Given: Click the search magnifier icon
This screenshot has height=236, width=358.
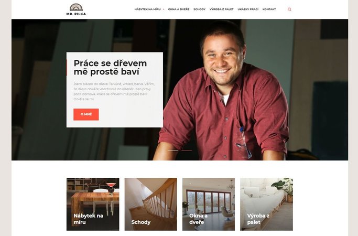Looking at the screenshot, I should tap(289, 9).
